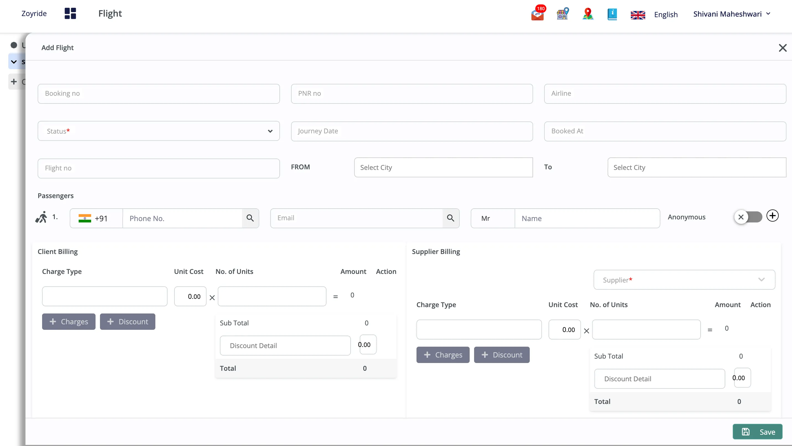
Task: Focus the Airline field
Action: click(665, 94)
